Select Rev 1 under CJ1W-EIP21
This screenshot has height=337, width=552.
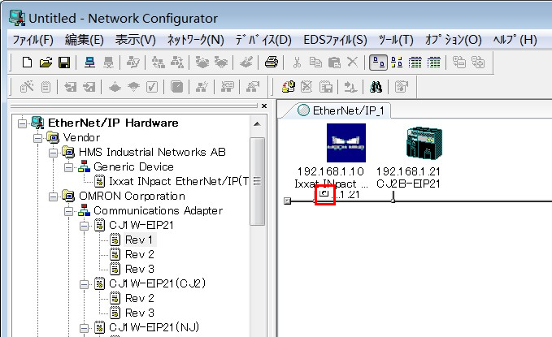139,240
